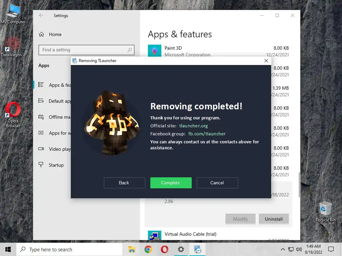
Task: Click the Find a setting search box
Action: (87, 50)
